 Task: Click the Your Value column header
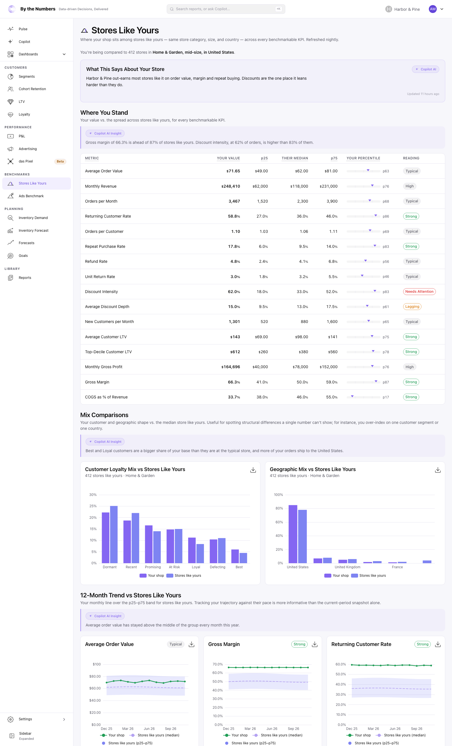pyautogui.click(x=228, y=158)
